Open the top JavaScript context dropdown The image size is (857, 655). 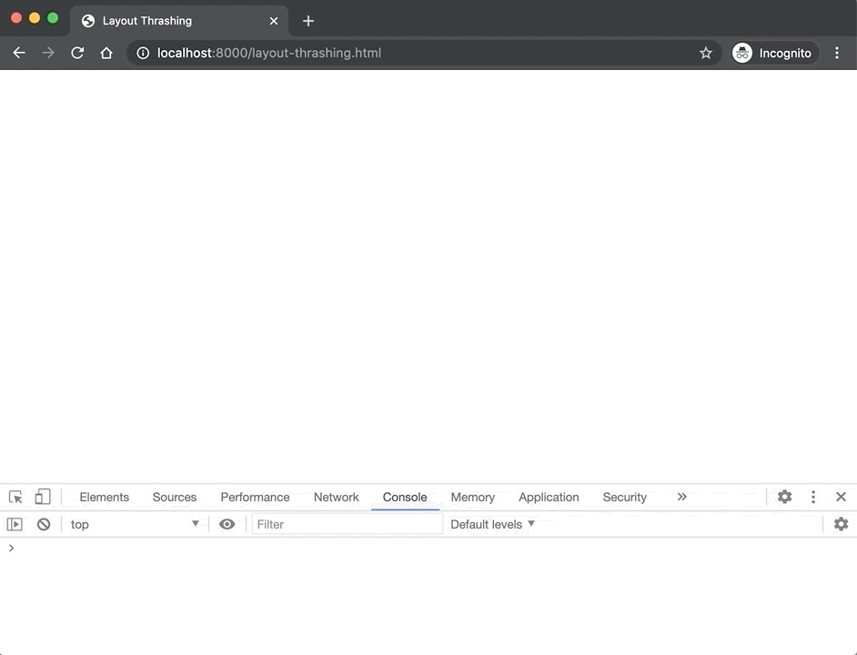coord(135,524)
